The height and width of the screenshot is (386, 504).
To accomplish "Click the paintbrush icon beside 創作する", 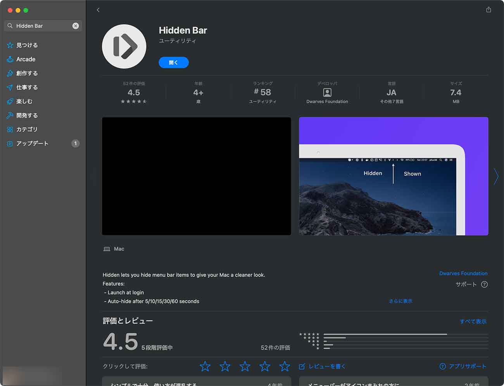I will point(10,73).
